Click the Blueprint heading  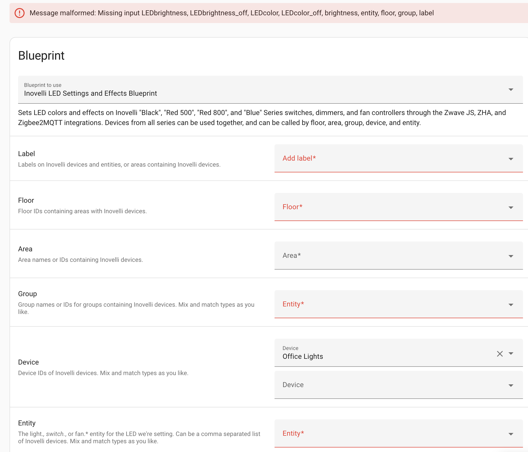point(41,55)
